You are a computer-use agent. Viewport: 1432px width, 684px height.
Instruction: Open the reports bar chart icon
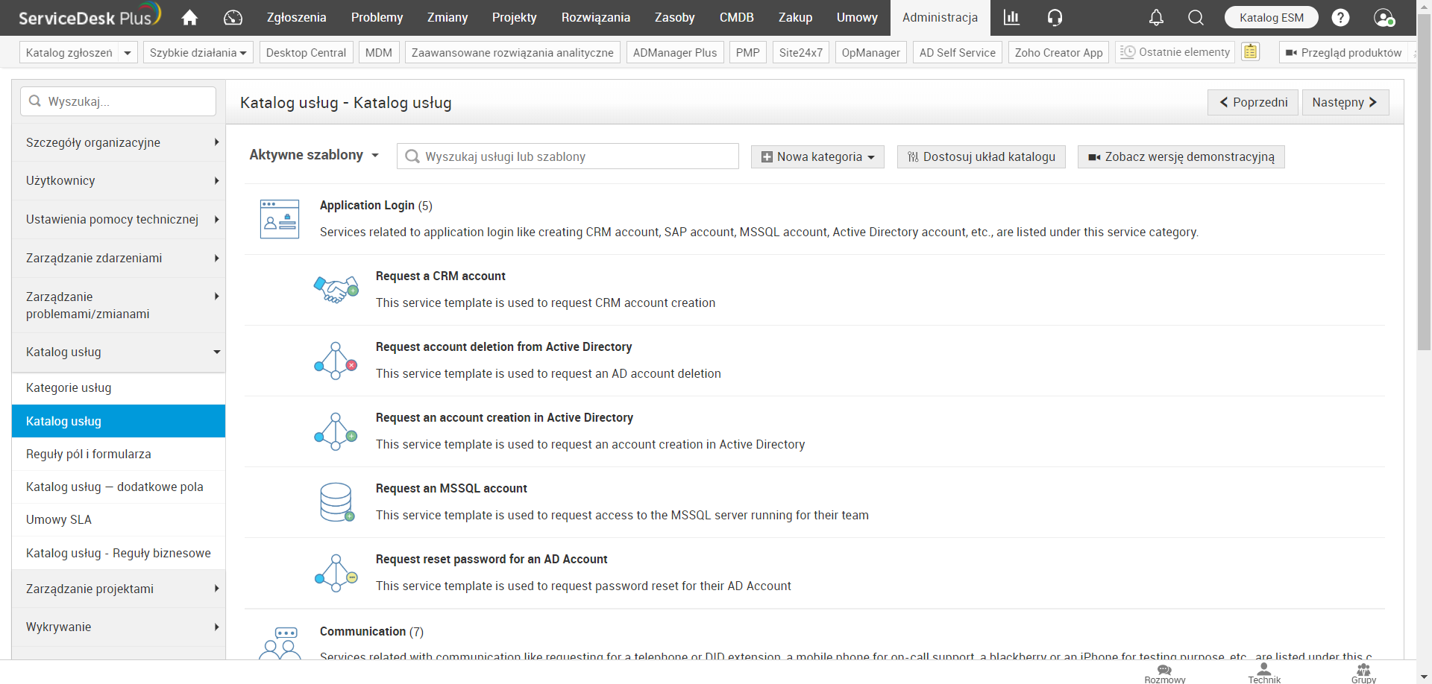(x=1011, y=17)
